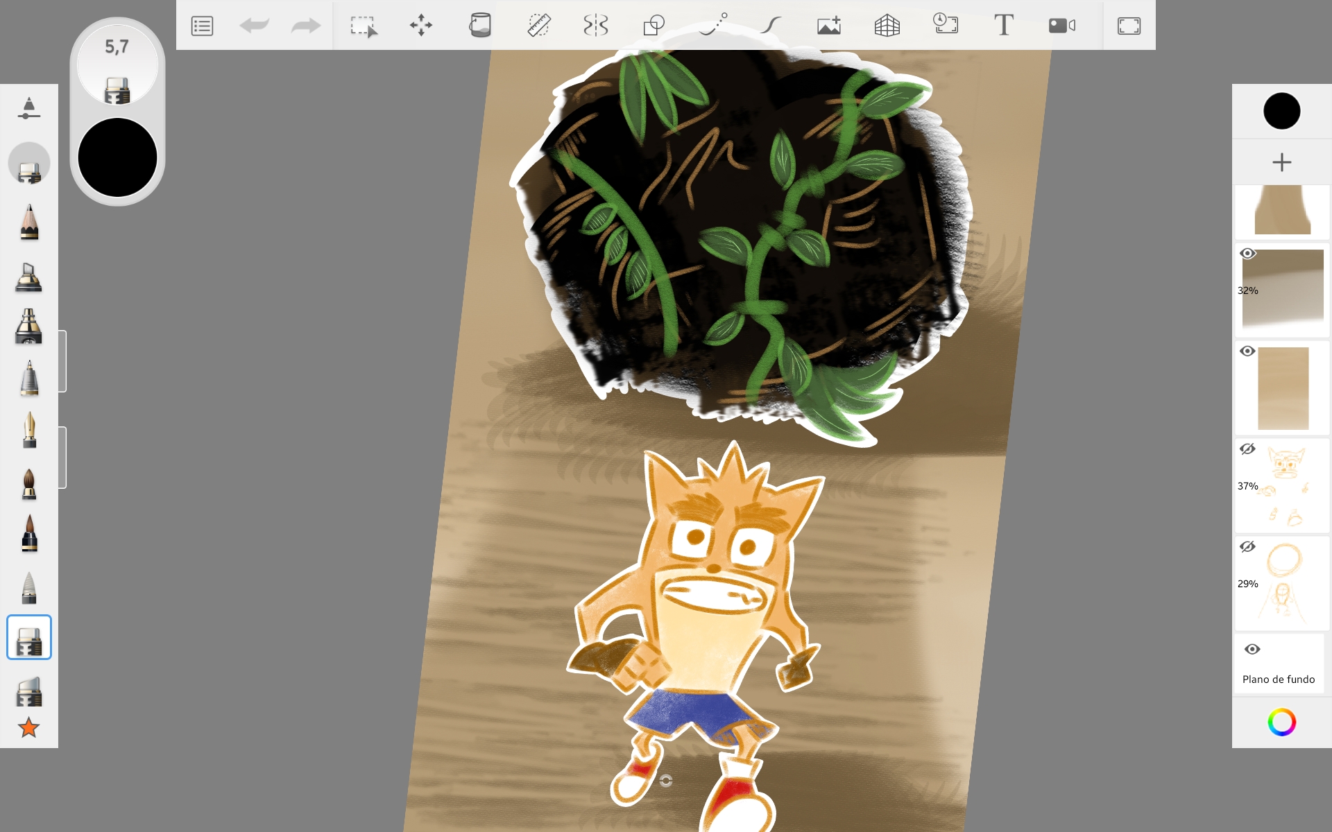
Task: Insert a text layer with the T tool
Action: [1003, 26]
